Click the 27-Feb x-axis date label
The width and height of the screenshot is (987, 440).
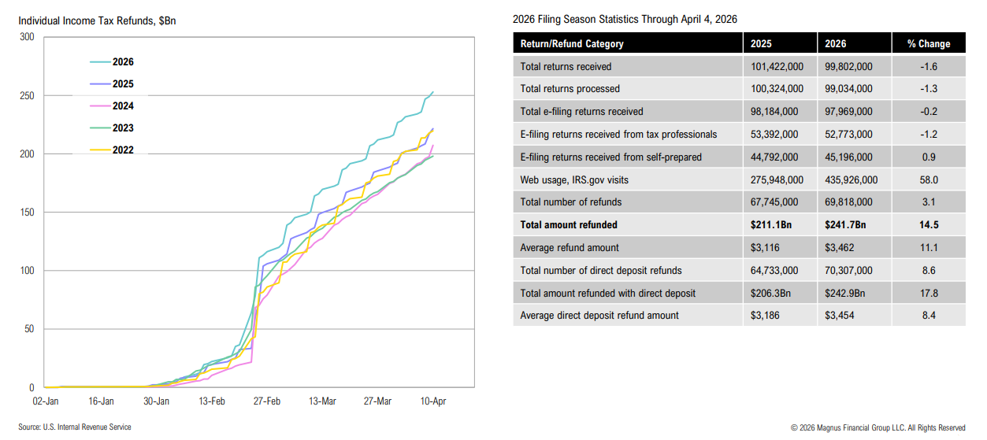pos(268,401)
